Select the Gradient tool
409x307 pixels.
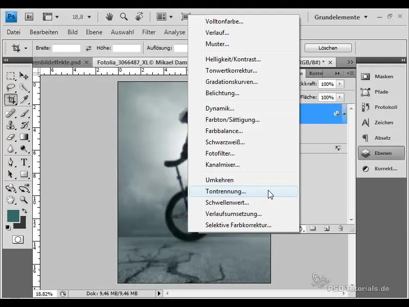24,137
